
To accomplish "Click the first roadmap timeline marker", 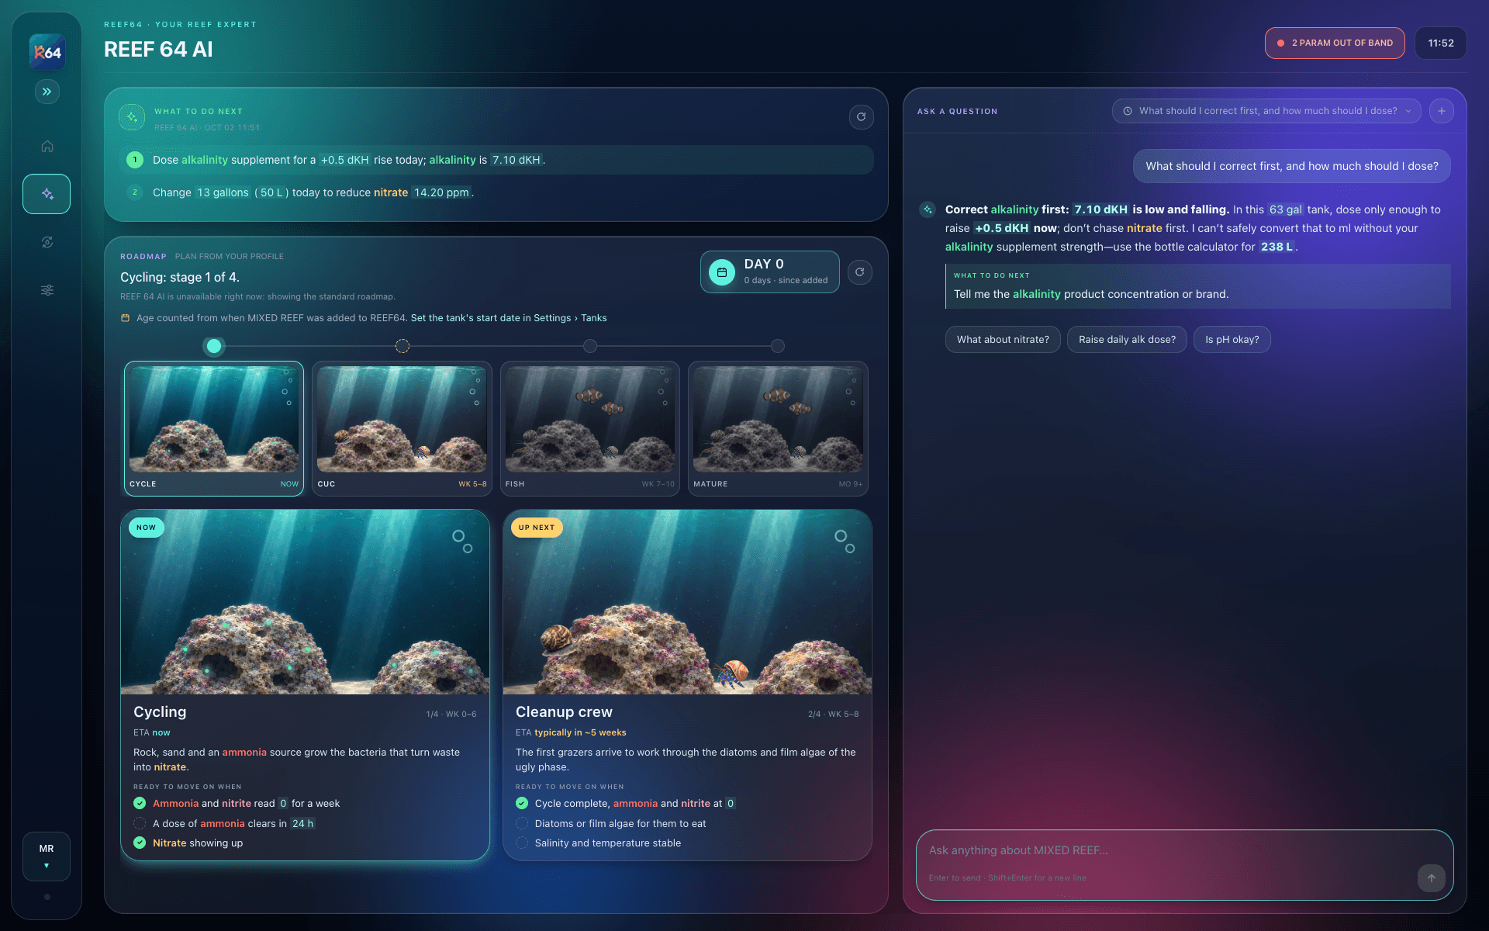I will click(214, 346).
